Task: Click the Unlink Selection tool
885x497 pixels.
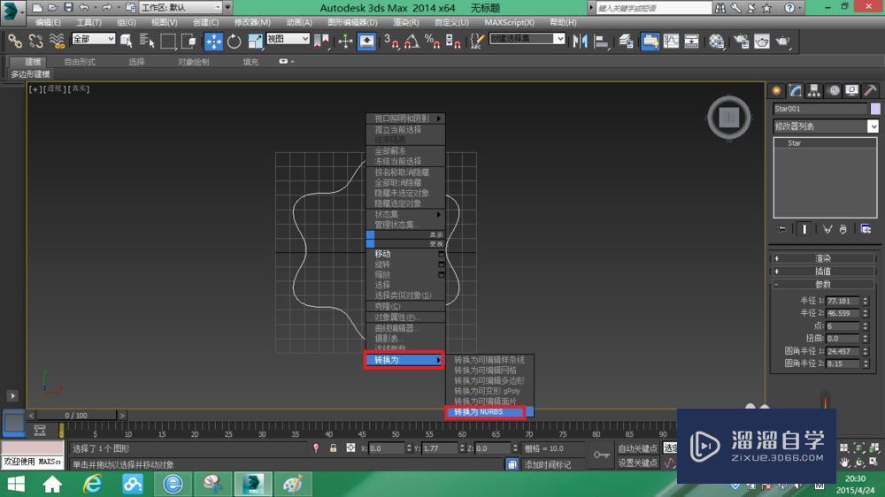Action: pyautogui.click(x=36, y=42)
